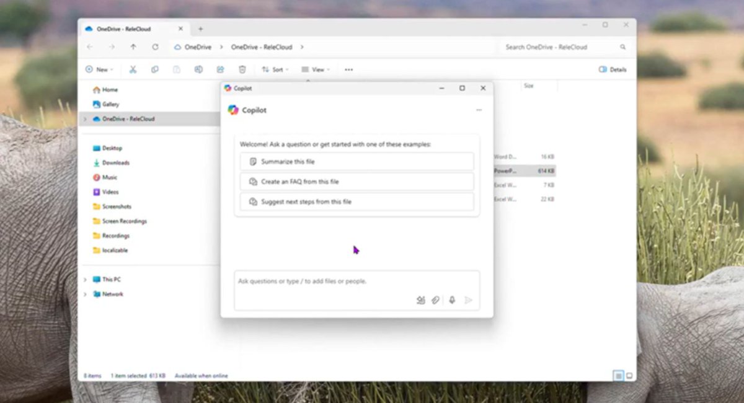
Task: Open the Videos folder in the sidebar
Action: (105, 192)
